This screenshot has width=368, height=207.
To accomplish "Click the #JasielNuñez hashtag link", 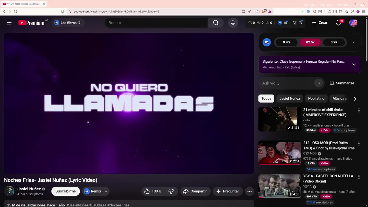I will 77,205.
